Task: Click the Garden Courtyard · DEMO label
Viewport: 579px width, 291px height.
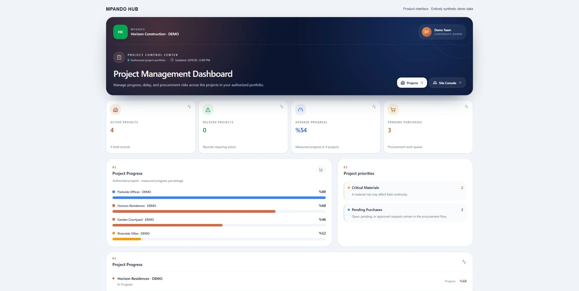Action: point(136,219)
